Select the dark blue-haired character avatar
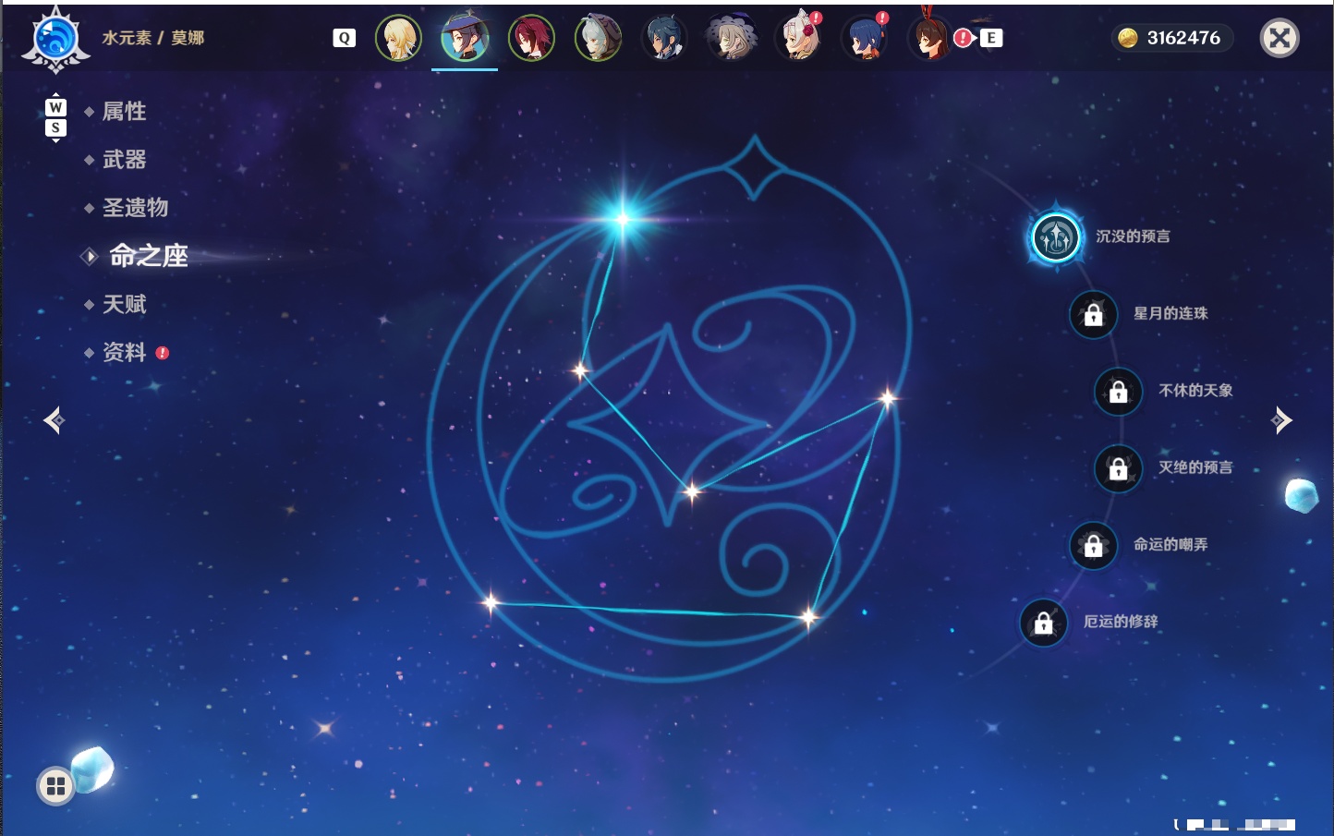The width and height of the screenshot is (1334, 836). pos(664,38)
